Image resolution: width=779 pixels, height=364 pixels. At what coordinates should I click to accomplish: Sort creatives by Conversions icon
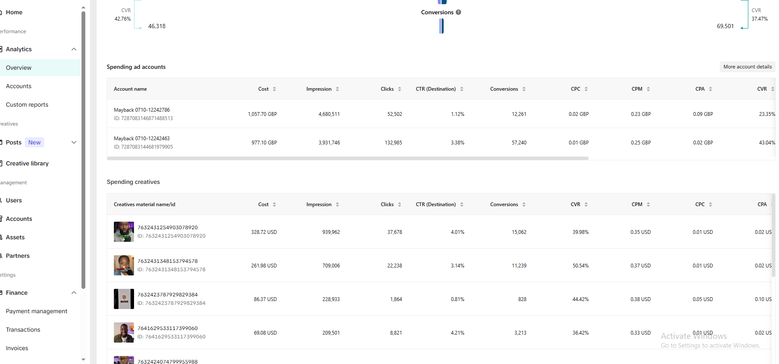(524, 204)
